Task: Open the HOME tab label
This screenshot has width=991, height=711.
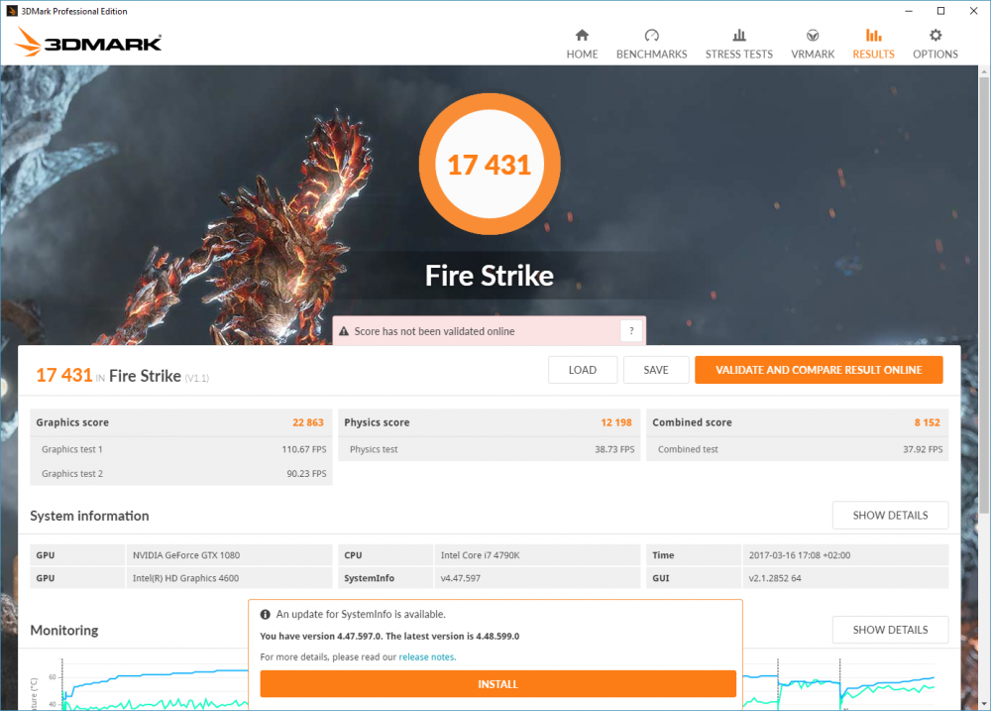Action: click(582, 55)
